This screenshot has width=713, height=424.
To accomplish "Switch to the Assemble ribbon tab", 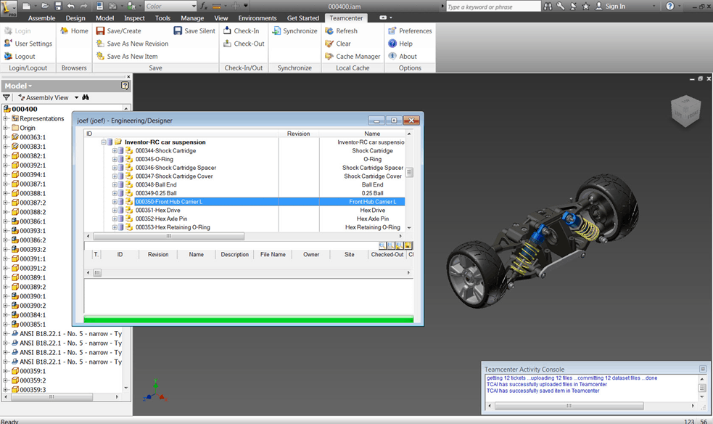I will click(x=41, y=17).
